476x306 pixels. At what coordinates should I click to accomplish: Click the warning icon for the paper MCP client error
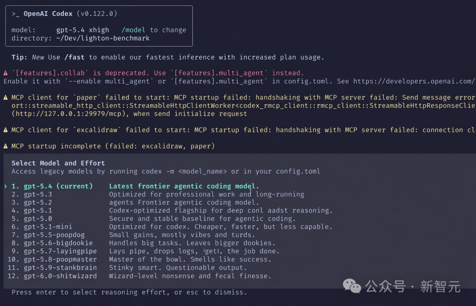(5, 97)
